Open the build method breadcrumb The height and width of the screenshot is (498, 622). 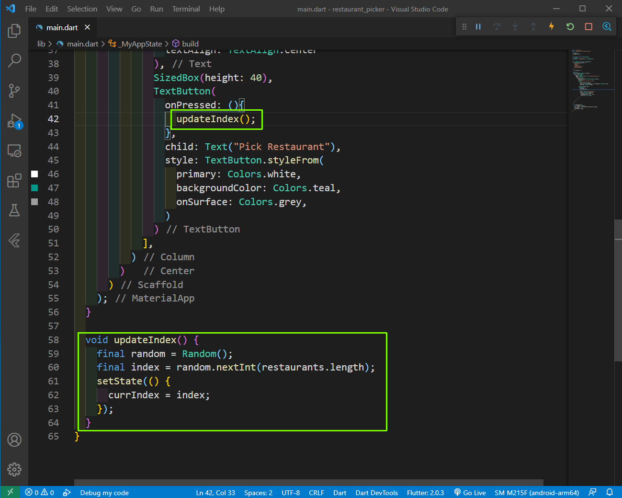185,44
